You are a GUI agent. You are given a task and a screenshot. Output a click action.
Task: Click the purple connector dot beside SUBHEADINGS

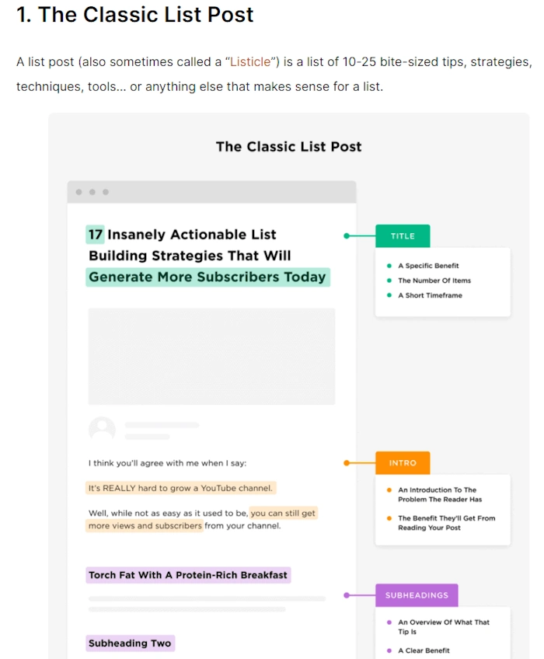coord(347,595)
